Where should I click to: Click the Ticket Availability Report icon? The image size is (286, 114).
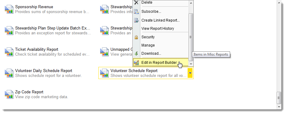click(9, 52)
